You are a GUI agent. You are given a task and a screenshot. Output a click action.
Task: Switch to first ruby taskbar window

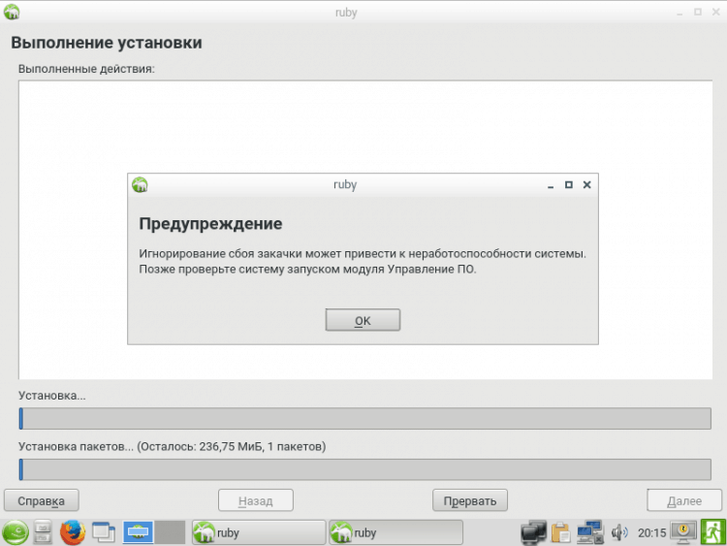[258, 532]
